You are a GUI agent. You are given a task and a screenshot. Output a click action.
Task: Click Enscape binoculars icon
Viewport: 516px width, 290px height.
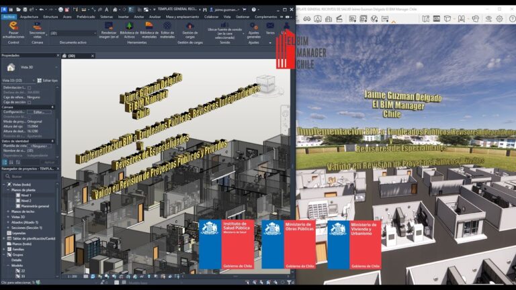tap(306, 19)
